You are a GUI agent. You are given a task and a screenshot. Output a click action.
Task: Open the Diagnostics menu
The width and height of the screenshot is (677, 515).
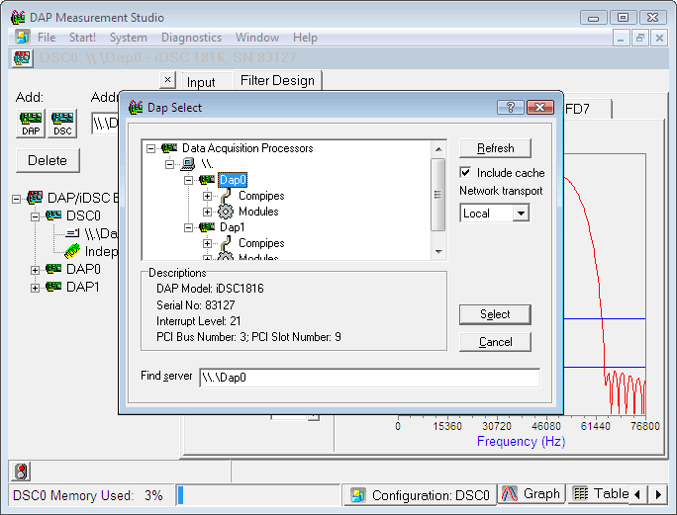coord(191,38)
